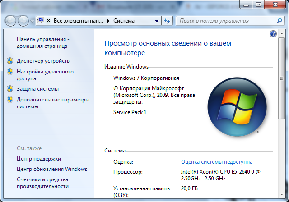
Task: Click 'Система' breadcrumb in address bar
Action: tap(124, 21)
